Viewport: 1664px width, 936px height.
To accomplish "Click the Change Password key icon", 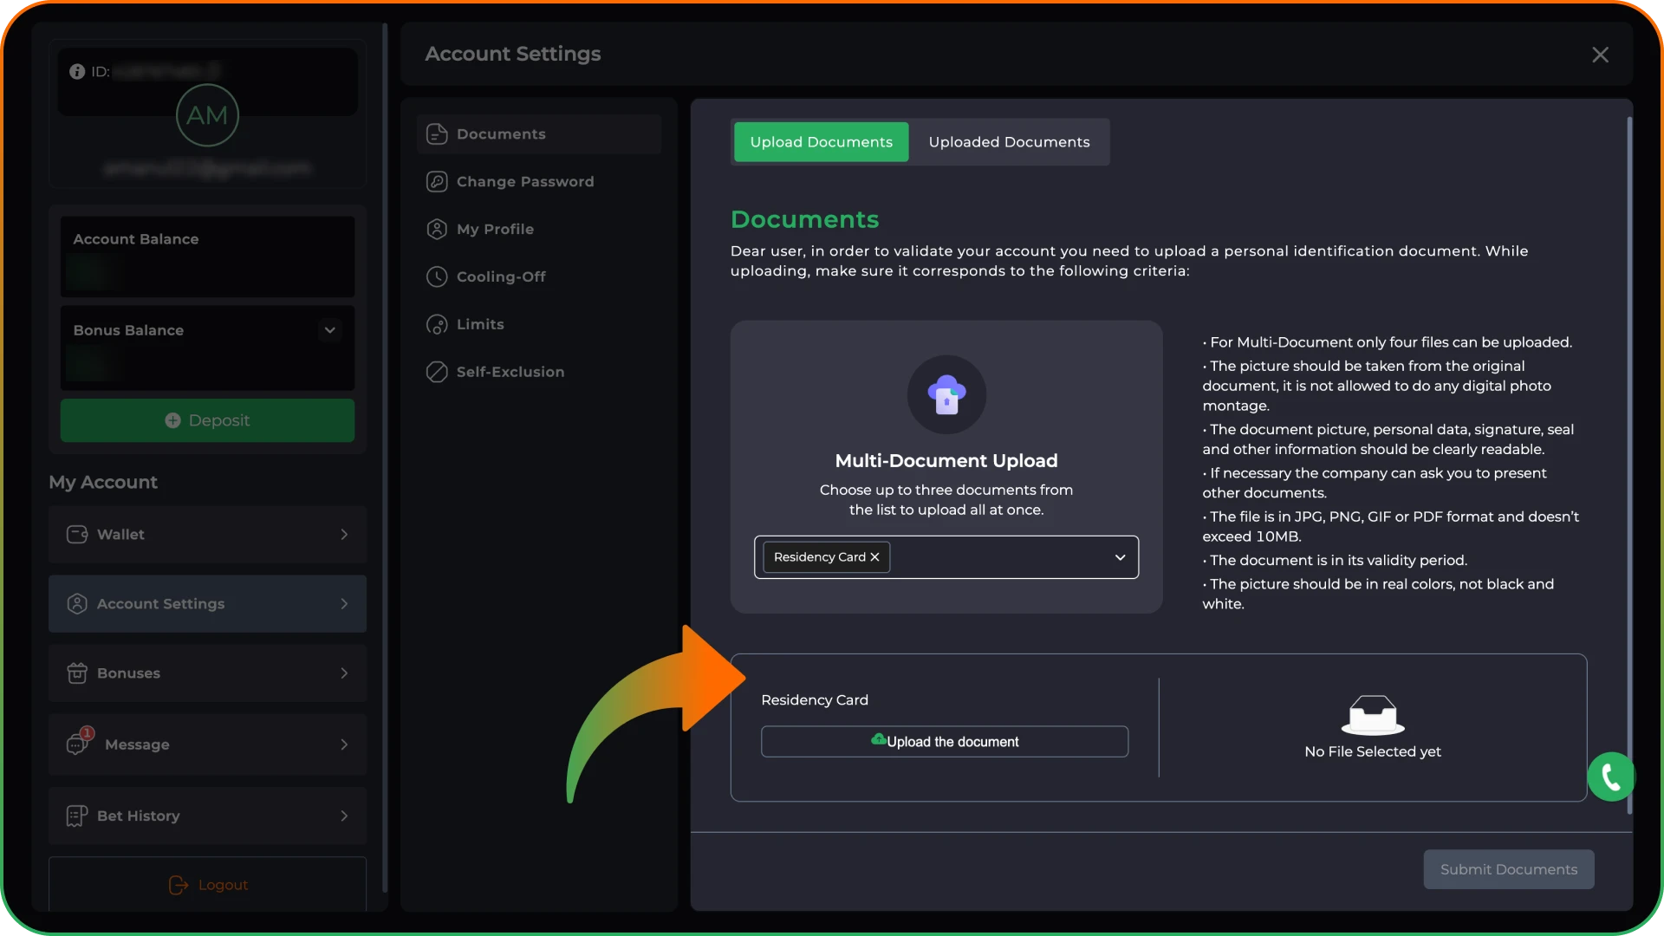I will 437,182.
